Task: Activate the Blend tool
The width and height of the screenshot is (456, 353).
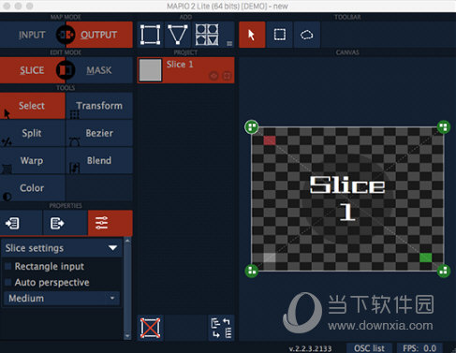Action: pos(99,161)
